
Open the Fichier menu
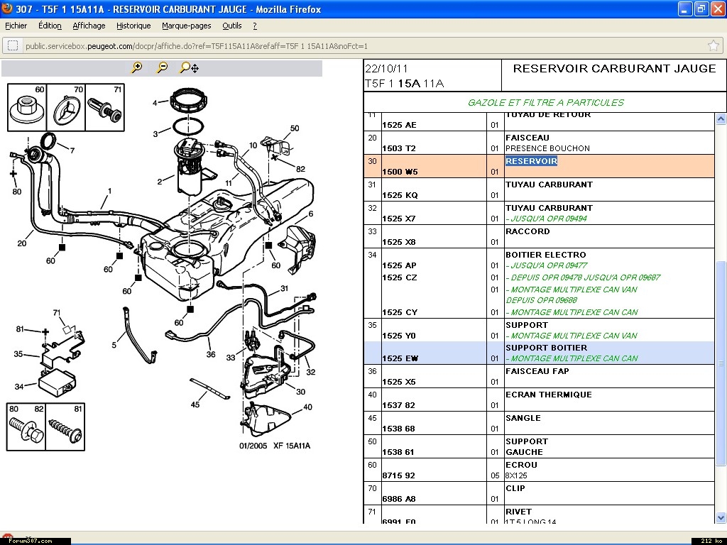coord(16,26)
